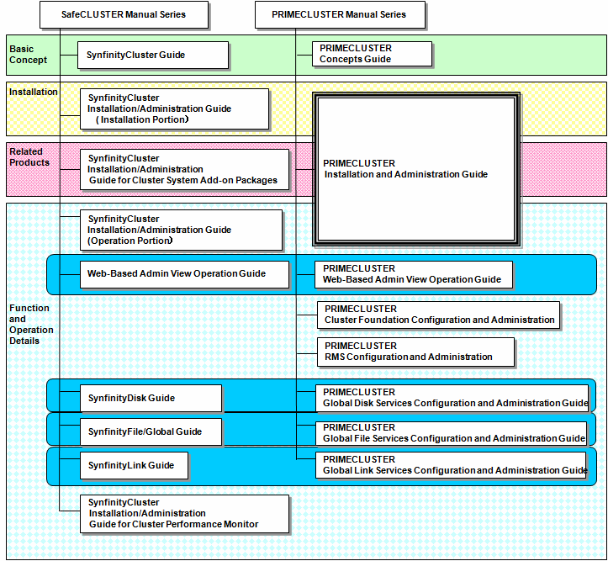
Task: Select the SynfinityLink Guide box
Action: (x=135, y=465)
